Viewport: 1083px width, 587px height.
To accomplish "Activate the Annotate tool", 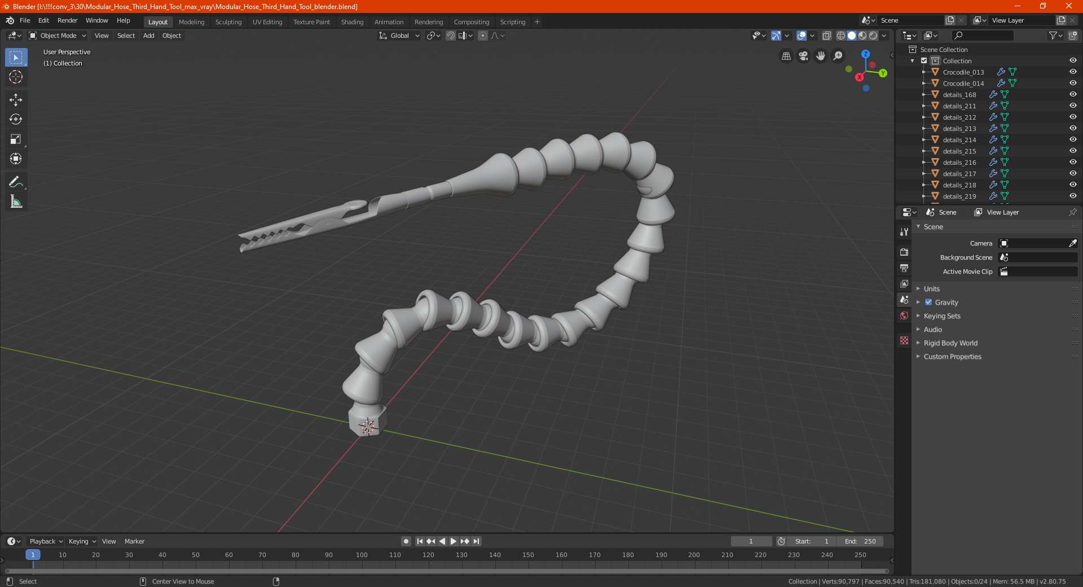I will coord(16,182).
